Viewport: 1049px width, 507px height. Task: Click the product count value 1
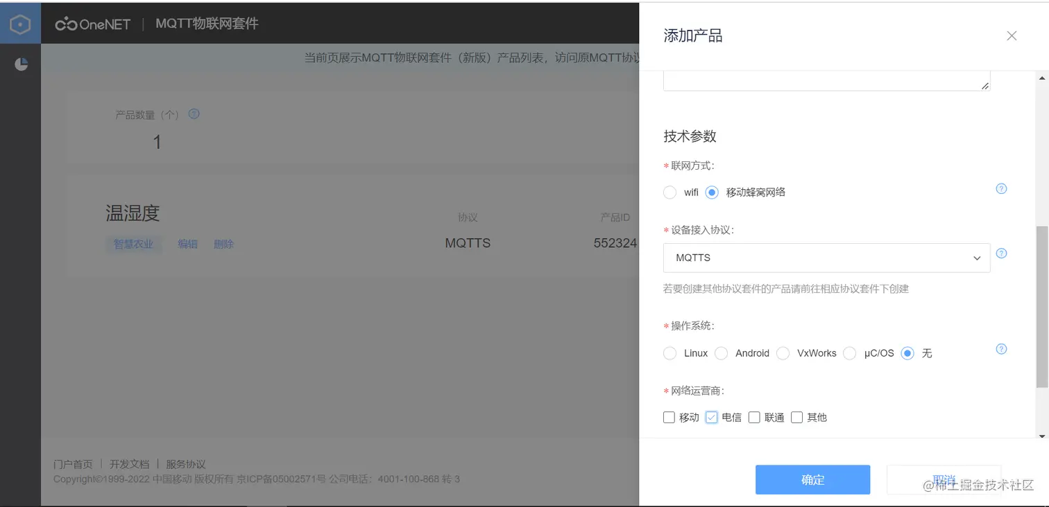(x=157, y=142)
